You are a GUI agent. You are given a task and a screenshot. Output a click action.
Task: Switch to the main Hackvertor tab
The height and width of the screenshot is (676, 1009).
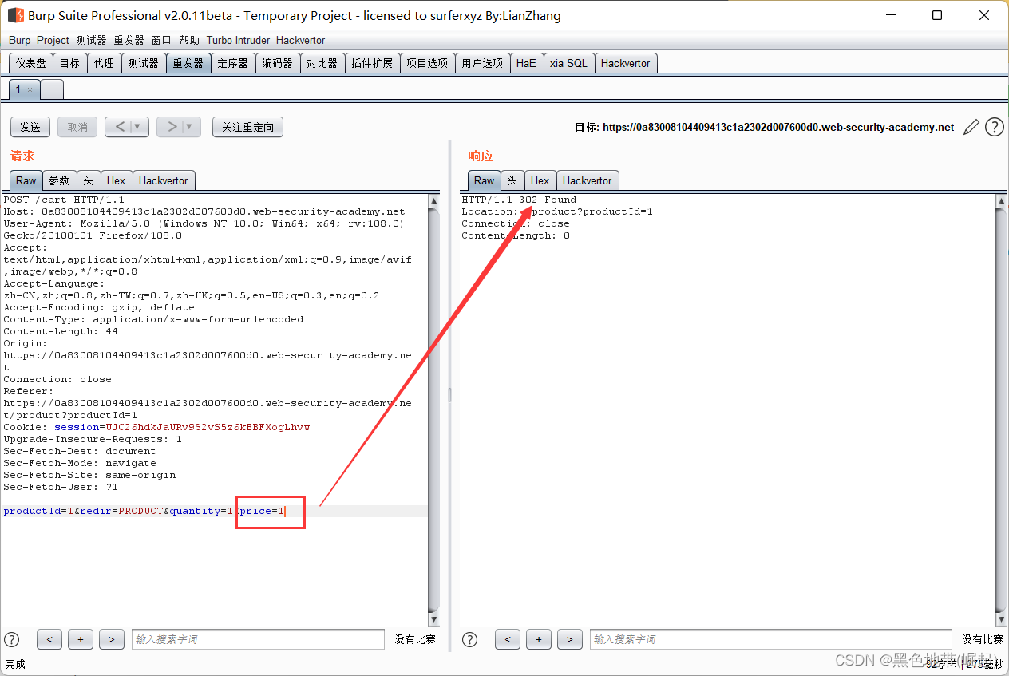click(x=626, y=63)
